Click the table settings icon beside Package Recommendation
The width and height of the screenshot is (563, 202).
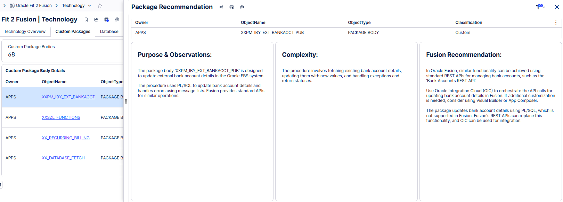pos(231,7)
